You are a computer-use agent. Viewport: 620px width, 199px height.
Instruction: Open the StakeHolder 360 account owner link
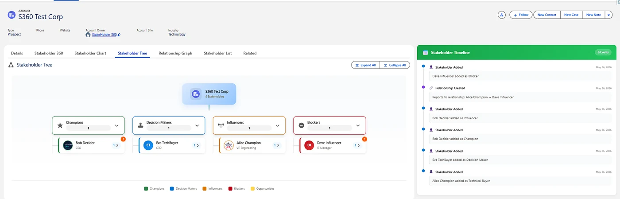[x=104, y=35]
